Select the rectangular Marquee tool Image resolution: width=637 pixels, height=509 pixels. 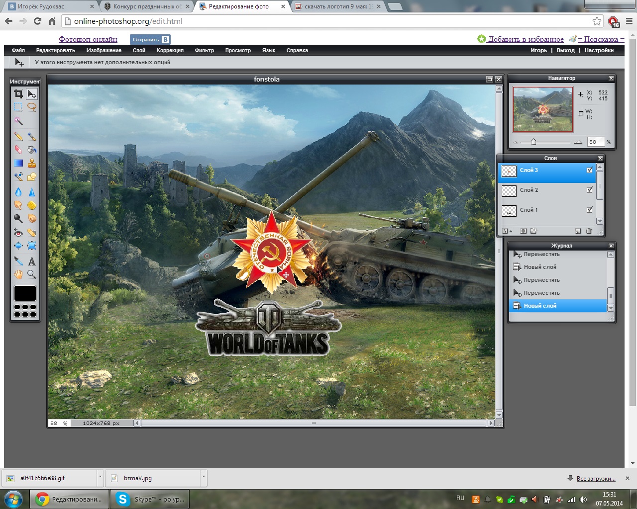[x=18, y=107]
